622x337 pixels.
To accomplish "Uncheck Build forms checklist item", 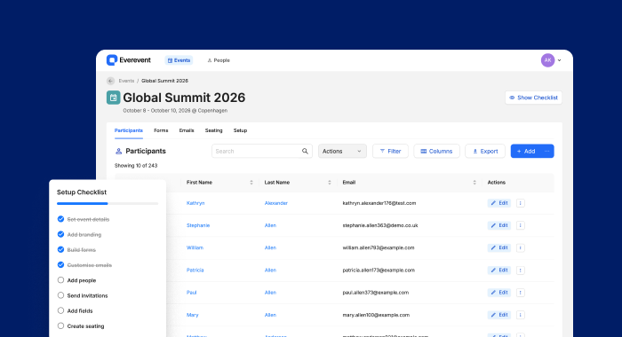I will pyautogui.click(x=60, y=249).
